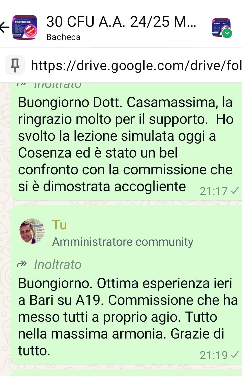The image size is (242, 376).
Task: Tap the check mark next to 21:19
Action: click(x=235, y=355)
